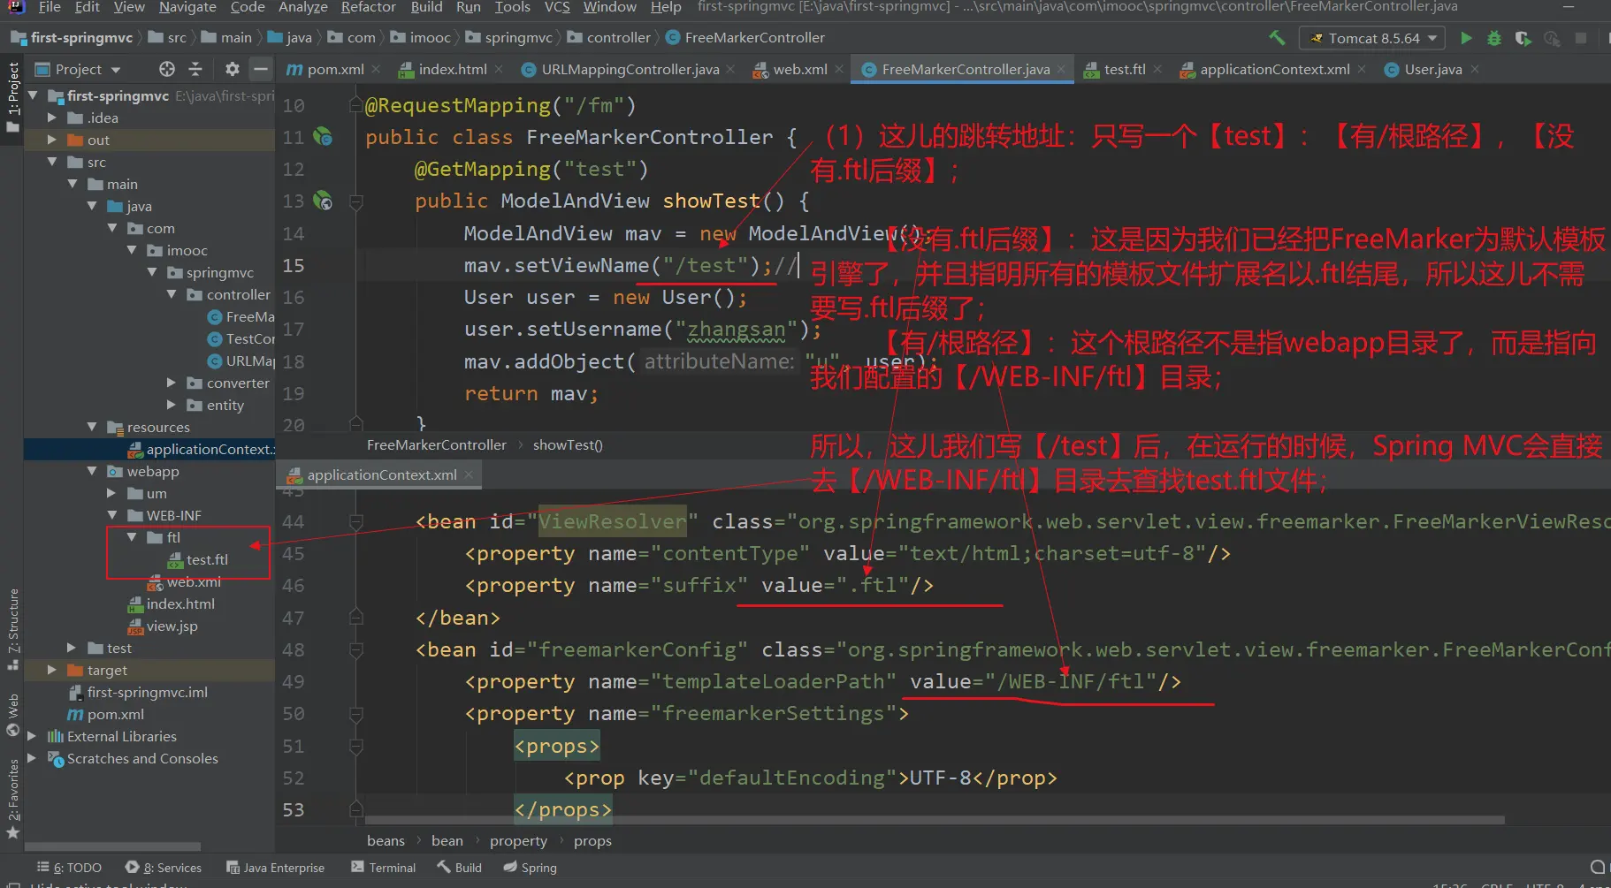1611x888 pixels.
Task: Click the Build project hammer icon
Action: pyautogui.click(x=1277, y=38)
